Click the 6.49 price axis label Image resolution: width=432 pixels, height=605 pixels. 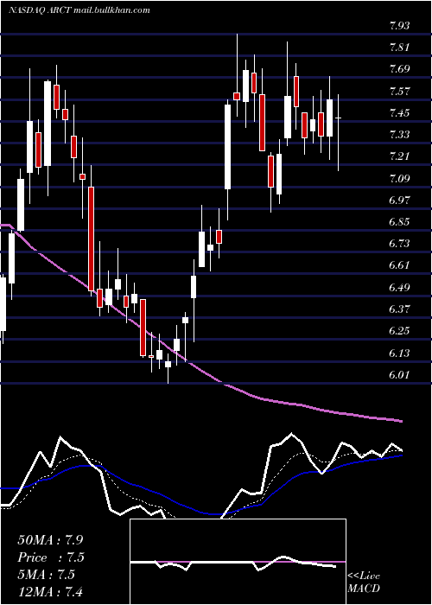[399, 288]
